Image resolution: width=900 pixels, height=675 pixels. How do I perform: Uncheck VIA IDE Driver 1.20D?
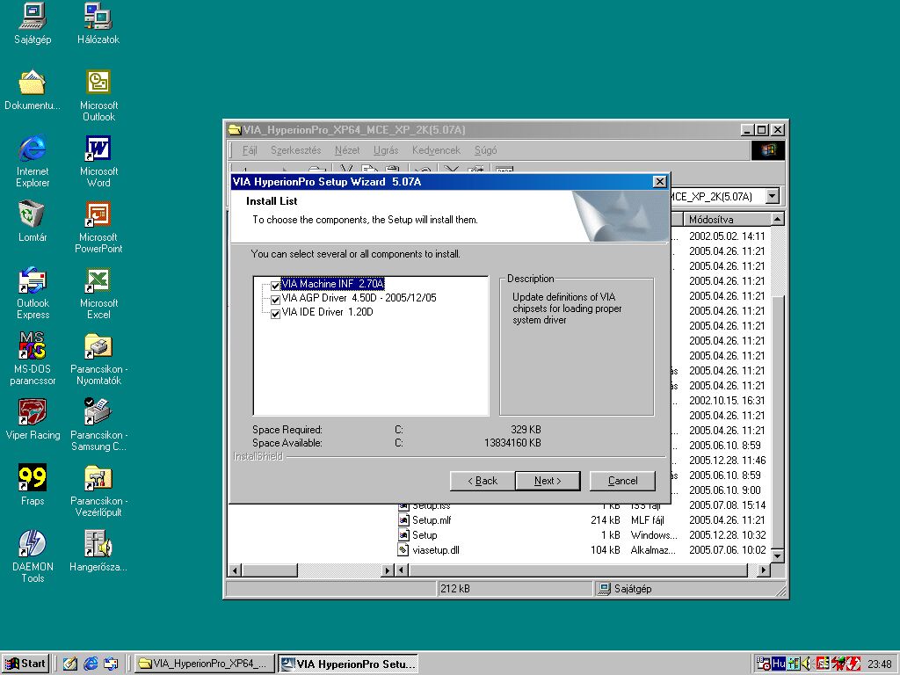click(x=275, y=314)
